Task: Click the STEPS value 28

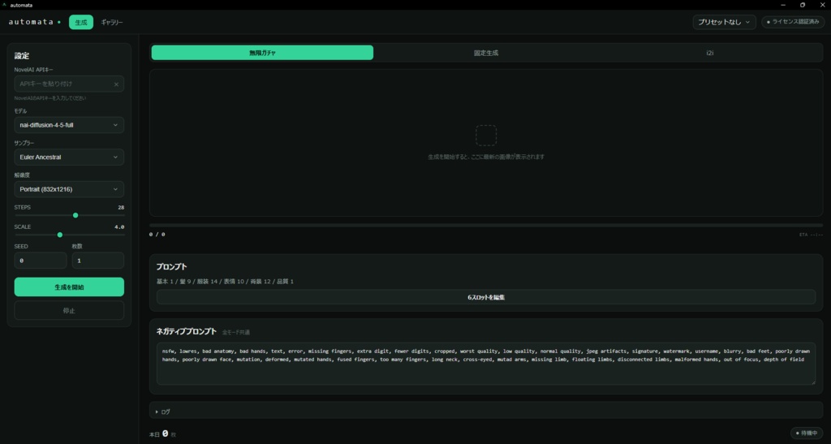Action: tap(121, 207)
